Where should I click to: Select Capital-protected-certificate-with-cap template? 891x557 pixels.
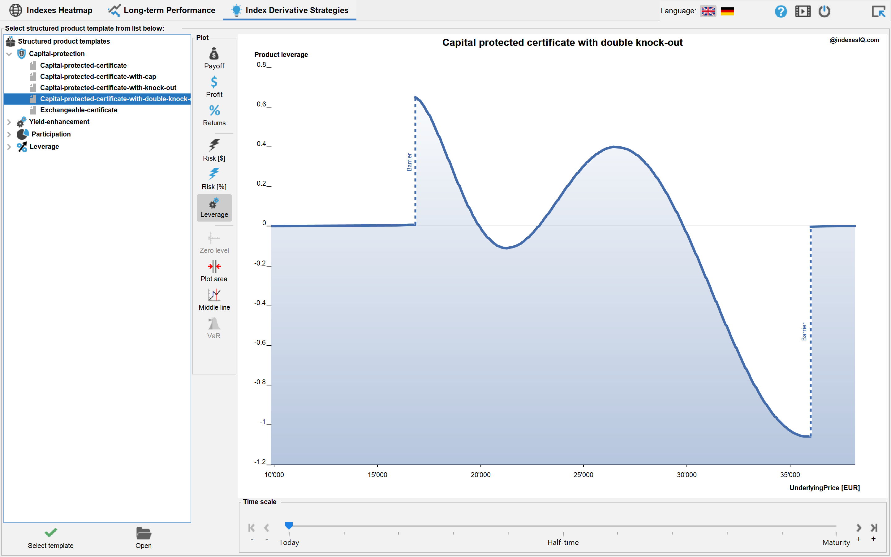tap(98, 77)
